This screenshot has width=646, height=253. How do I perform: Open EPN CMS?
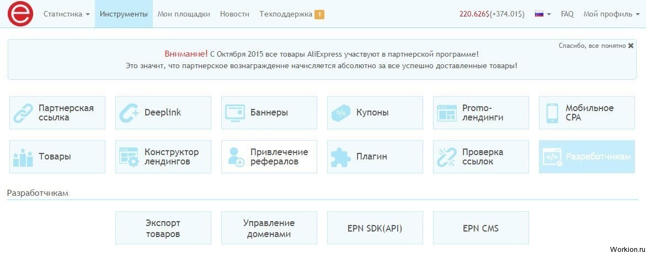pos(481,228)
